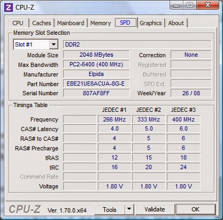Open the About tab

(176, 23)
